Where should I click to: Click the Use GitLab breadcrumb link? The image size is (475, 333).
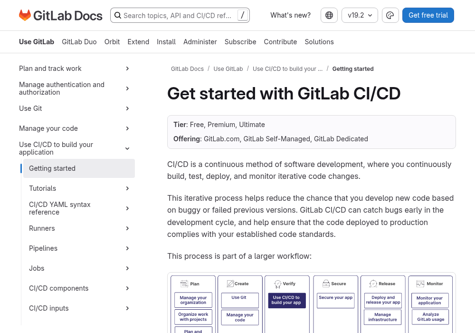click(228, 69)
